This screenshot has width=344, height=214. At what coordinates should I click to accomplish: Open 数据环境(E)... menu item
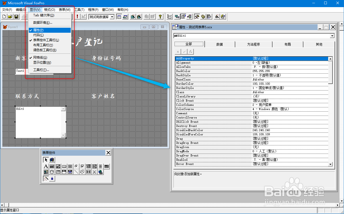click(x=50, y=23)
